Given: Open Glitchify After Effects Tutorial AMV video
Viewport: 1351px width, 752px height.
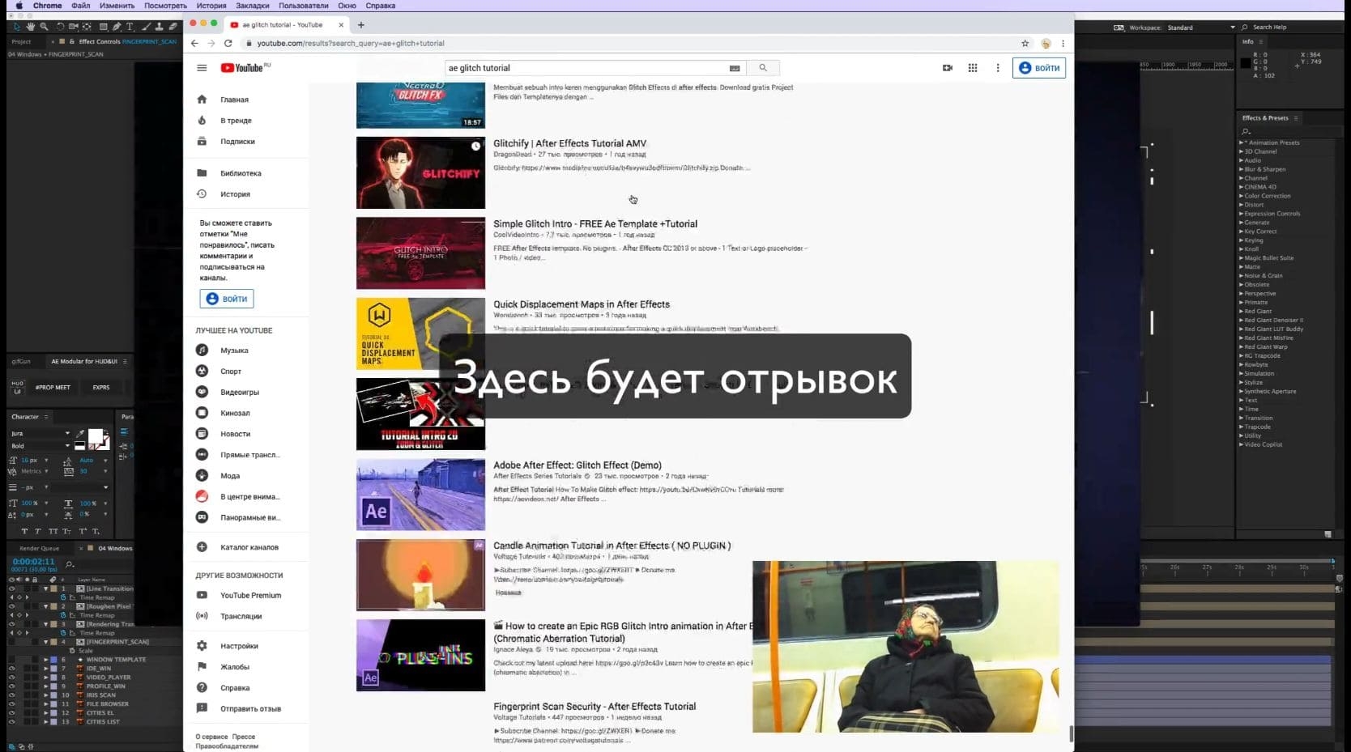Looking at the screenshot, I should pos(570,143).
